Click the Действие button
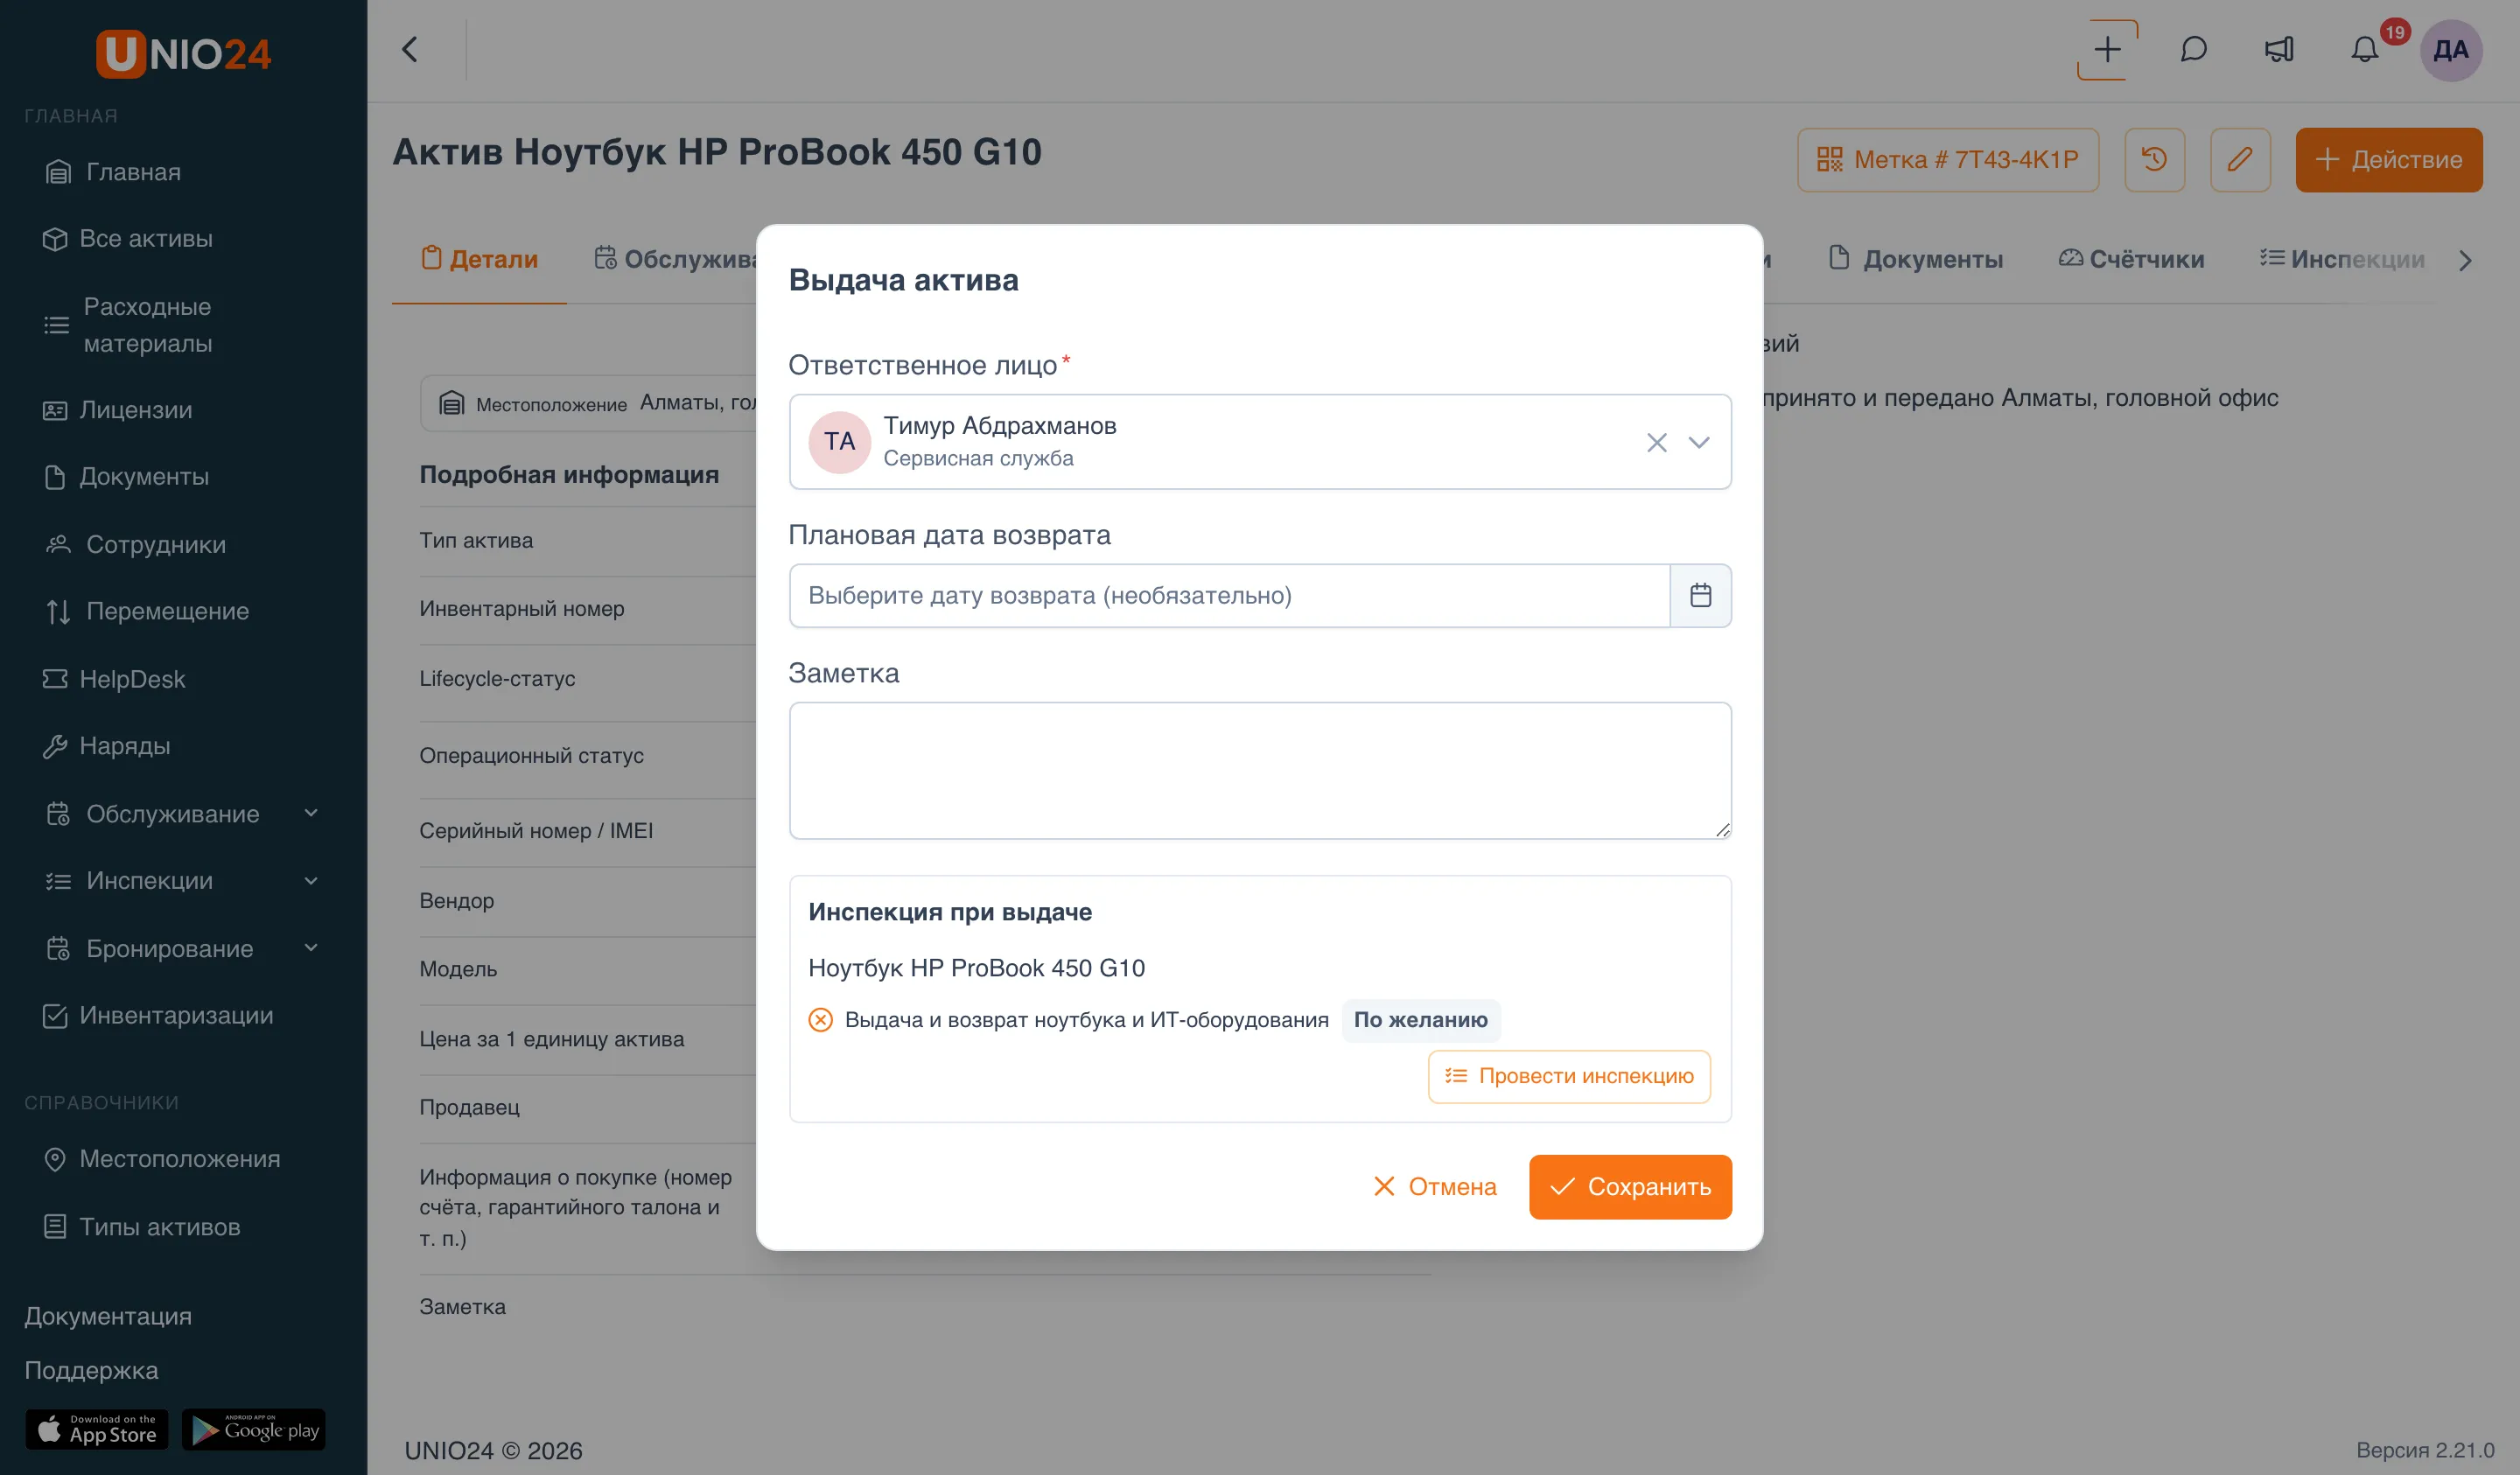 [2388, 159]
